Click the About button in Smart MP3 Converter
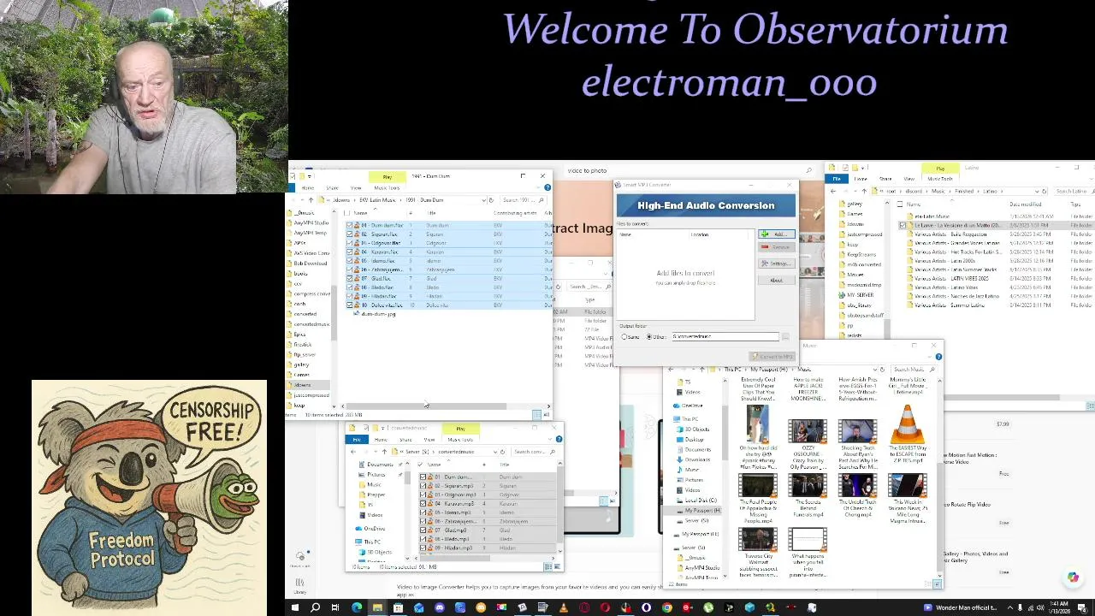Screen dimensions: 1095x616 coord(776,281)
